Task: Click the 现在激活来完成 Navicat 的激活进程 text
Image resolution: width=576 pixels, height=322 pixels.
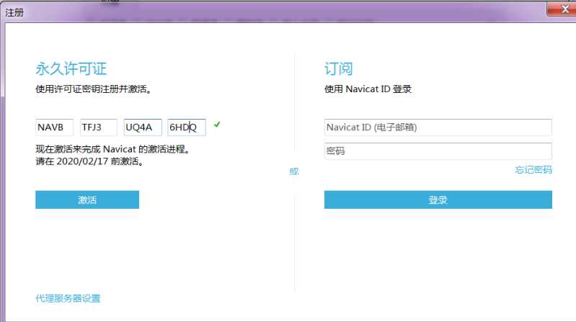Action: (x=112, y=149)
